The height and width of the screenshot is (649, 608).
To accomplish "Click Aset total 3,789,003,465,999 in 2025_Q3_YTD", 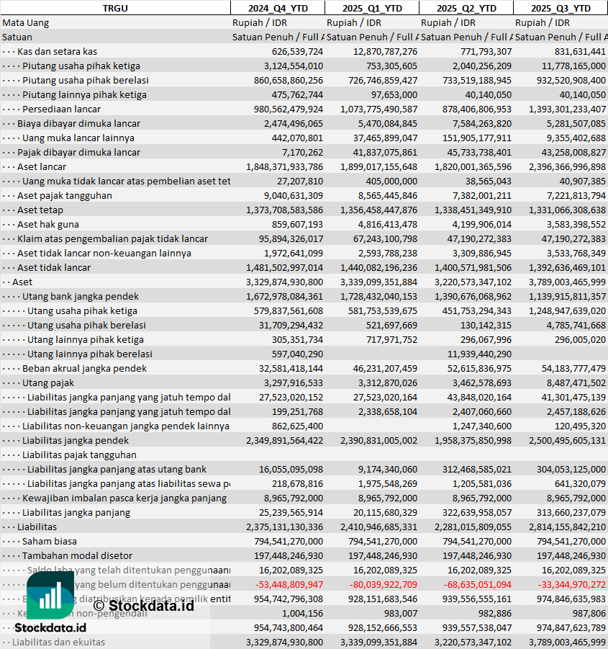I will point(567,282).
